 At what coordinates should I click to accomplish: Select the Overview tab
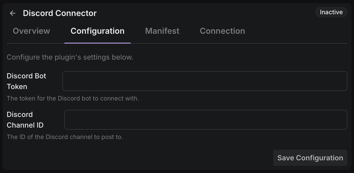click(x=31, y=31)
